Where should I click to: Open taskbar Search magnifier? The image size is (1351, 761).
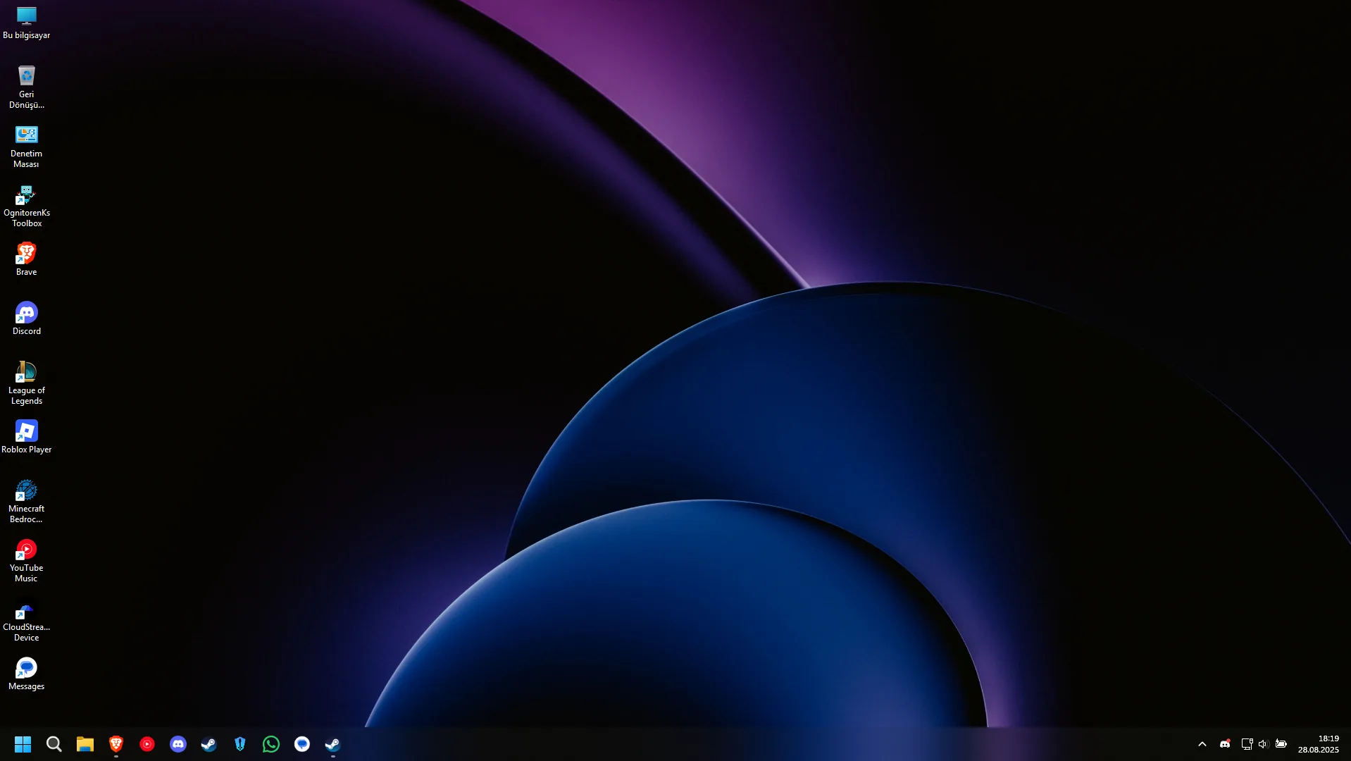54,744
